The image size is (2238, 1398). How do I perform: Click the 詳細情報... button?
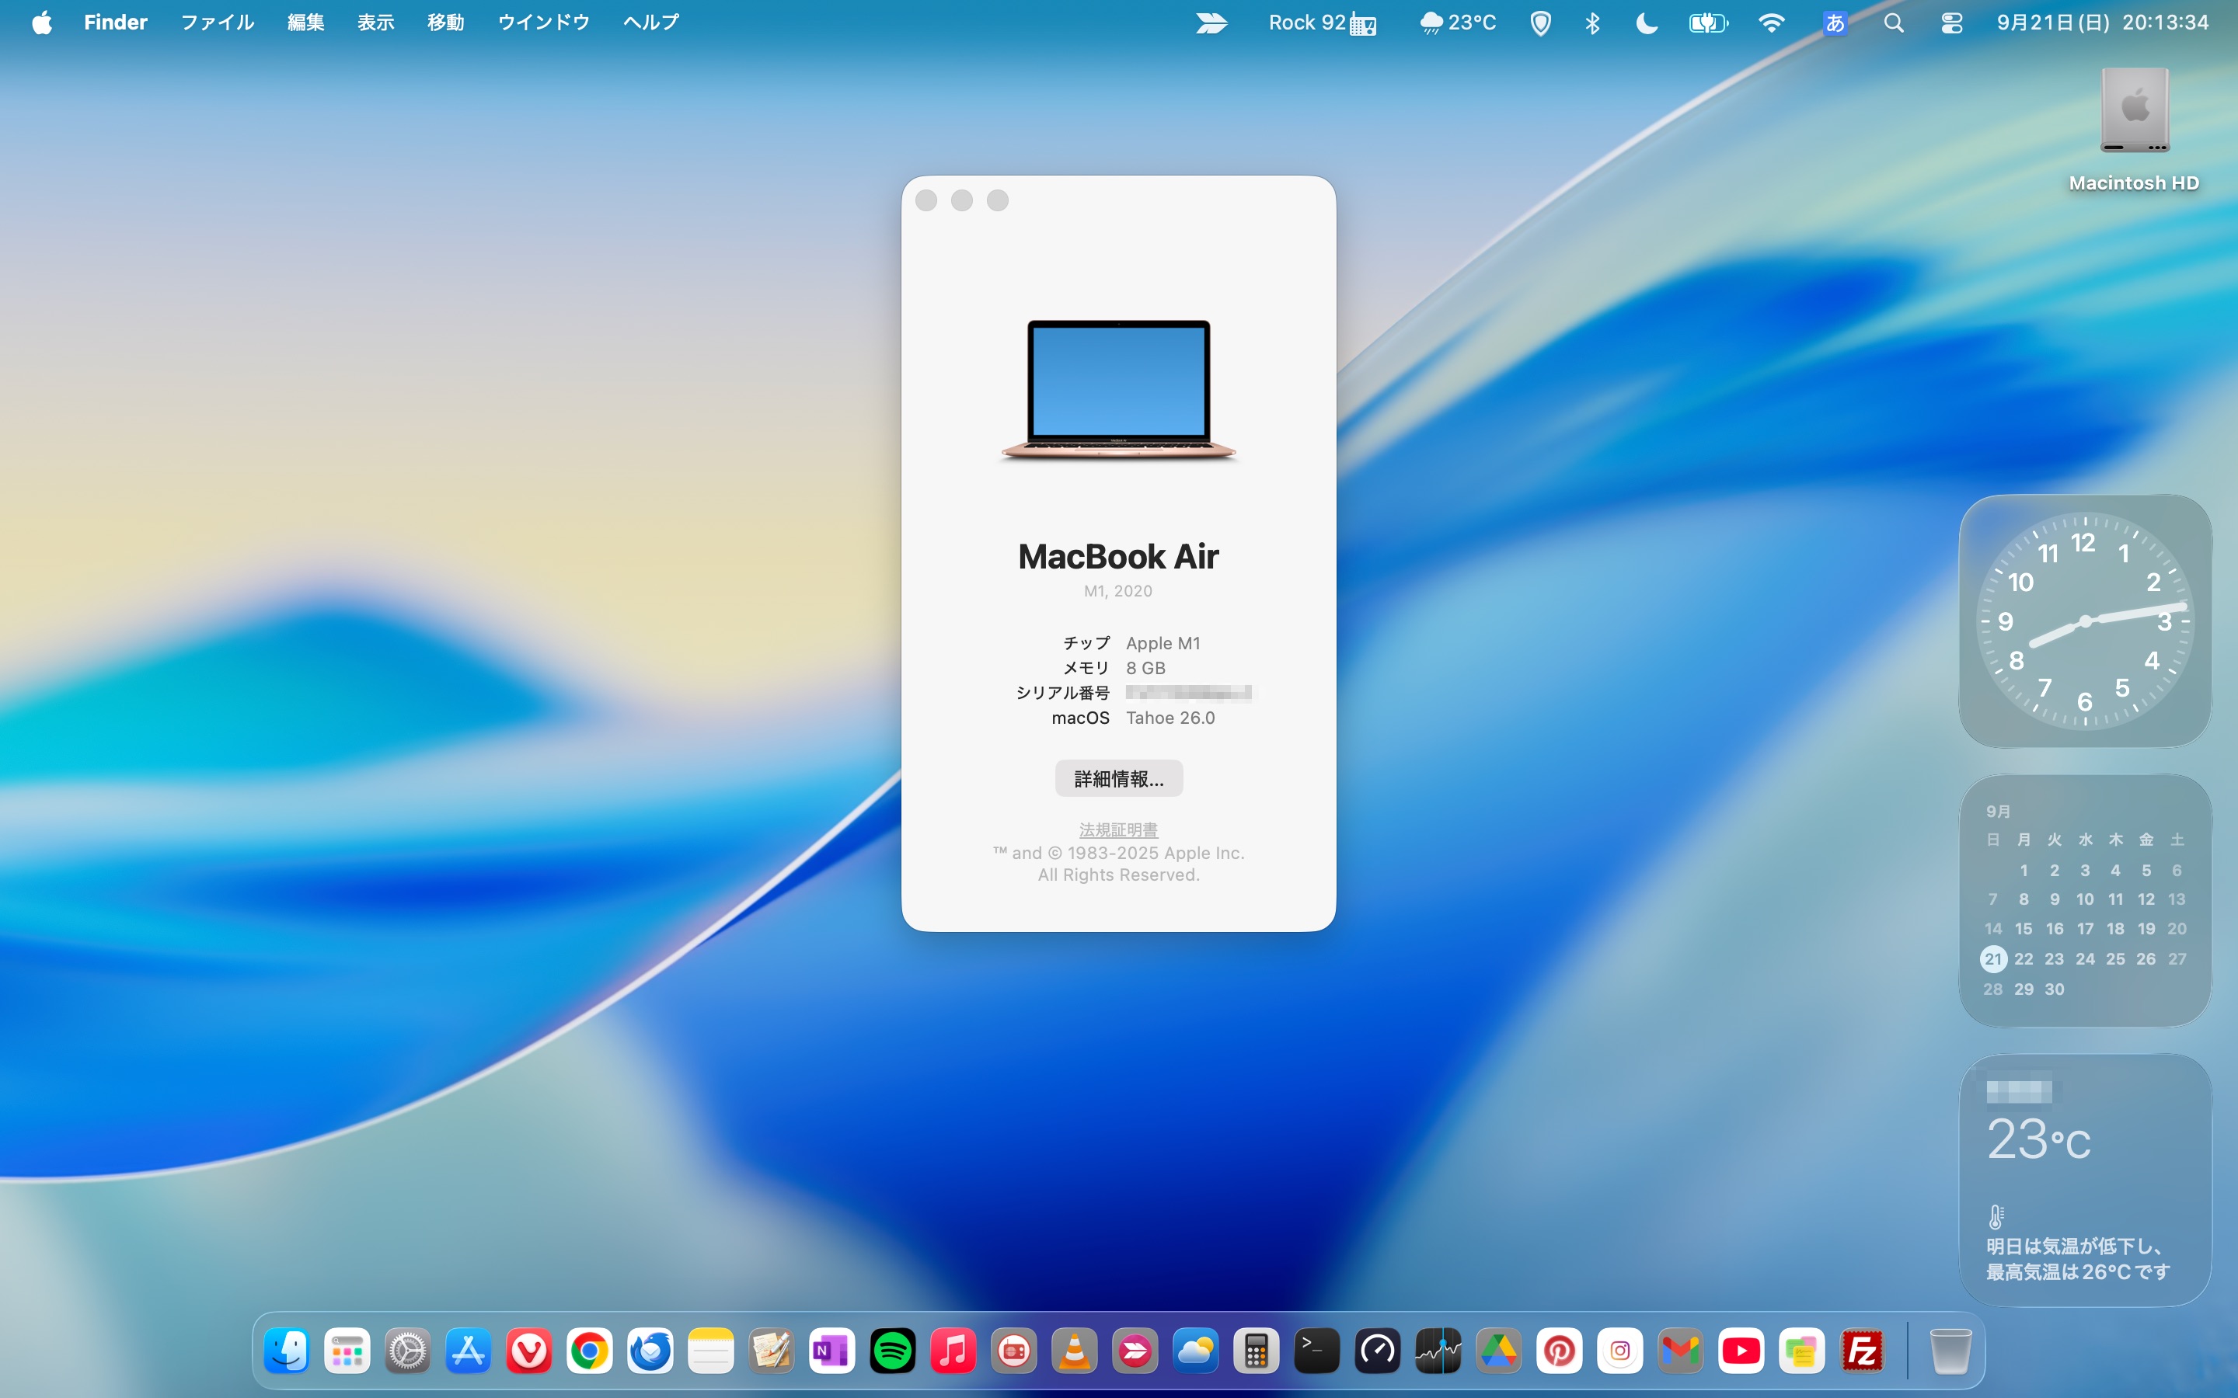click(1118, 778)
